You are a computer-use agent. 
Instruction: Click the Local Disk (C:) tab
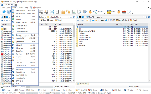point(7,5)
